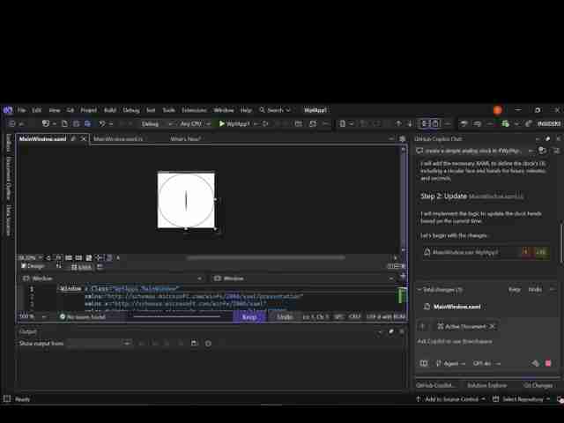
Task: Open the Test menu
Action: tap(151, 110)
